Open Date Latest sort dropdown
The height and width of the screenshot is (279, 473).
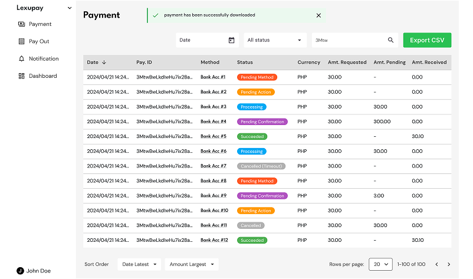click(139, 264)
